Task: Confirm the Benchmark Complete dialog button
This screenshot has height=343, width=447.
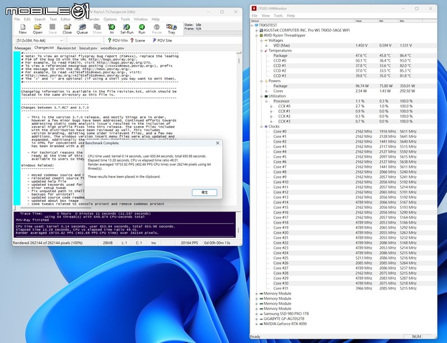Action: coord(204,193)
